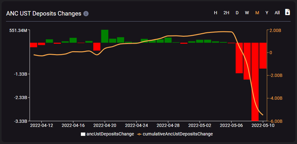Click the 0 right axis value
297x144 pixels.
coord(270,53)
